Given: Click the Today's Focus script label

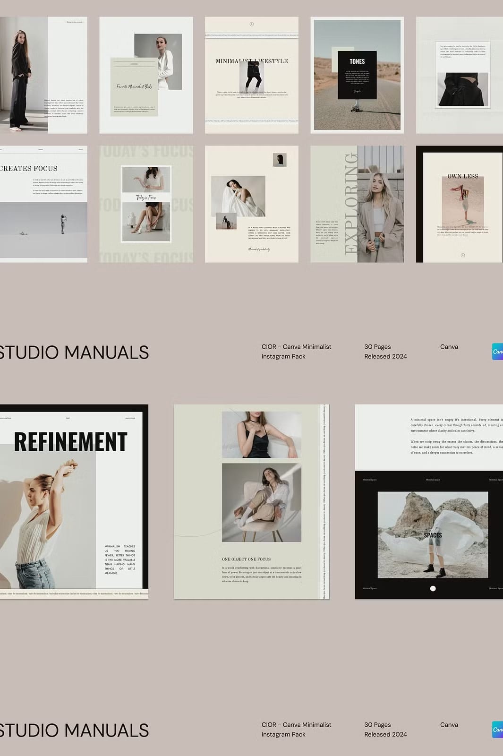Looking at the screenshot, I should 146,198.
